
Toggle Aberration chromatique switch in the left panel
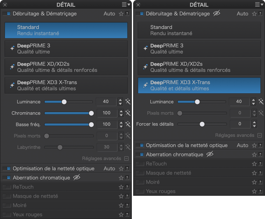tap(7, 178)
